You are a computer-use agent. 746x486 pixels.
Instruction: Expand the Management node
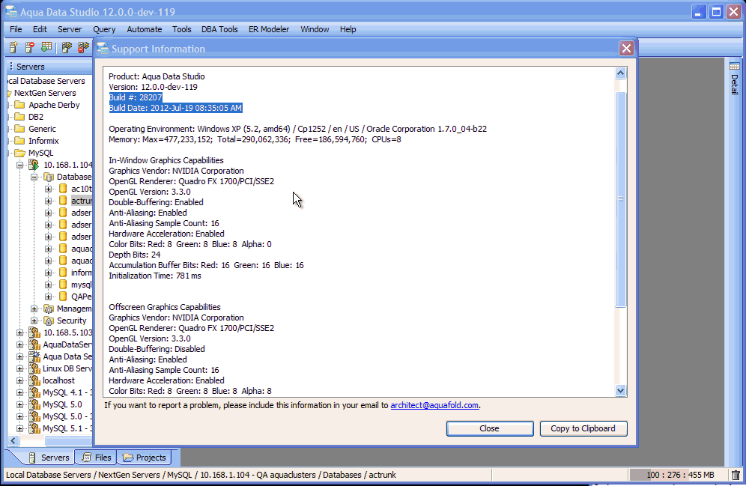coord(34,309)
